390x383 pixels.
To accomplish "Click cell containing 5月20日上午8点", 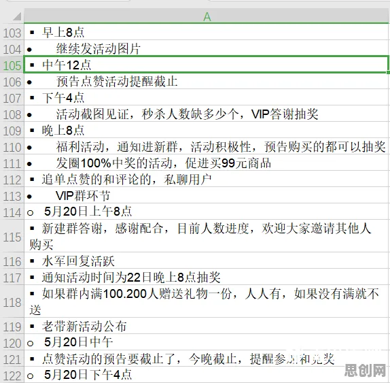I will coord(206,212).
